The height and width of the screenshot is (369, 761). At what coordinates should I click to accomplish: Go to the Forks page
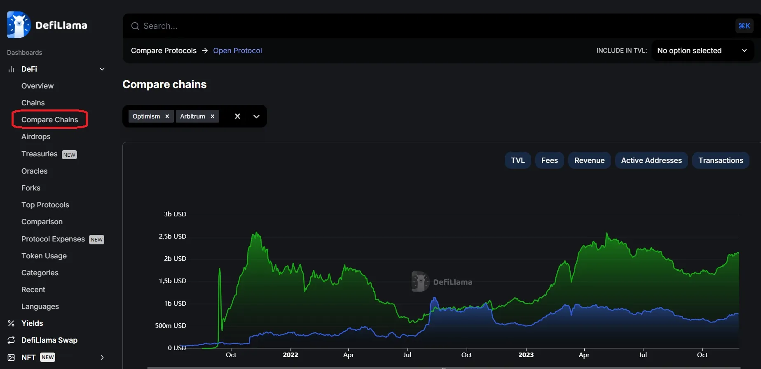click(x=31, y=188)
